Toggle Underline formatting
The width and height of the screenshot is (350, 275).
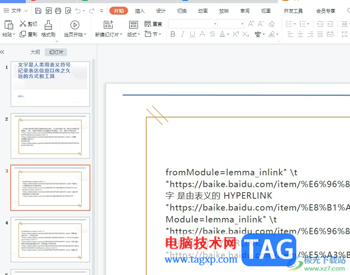192,34
